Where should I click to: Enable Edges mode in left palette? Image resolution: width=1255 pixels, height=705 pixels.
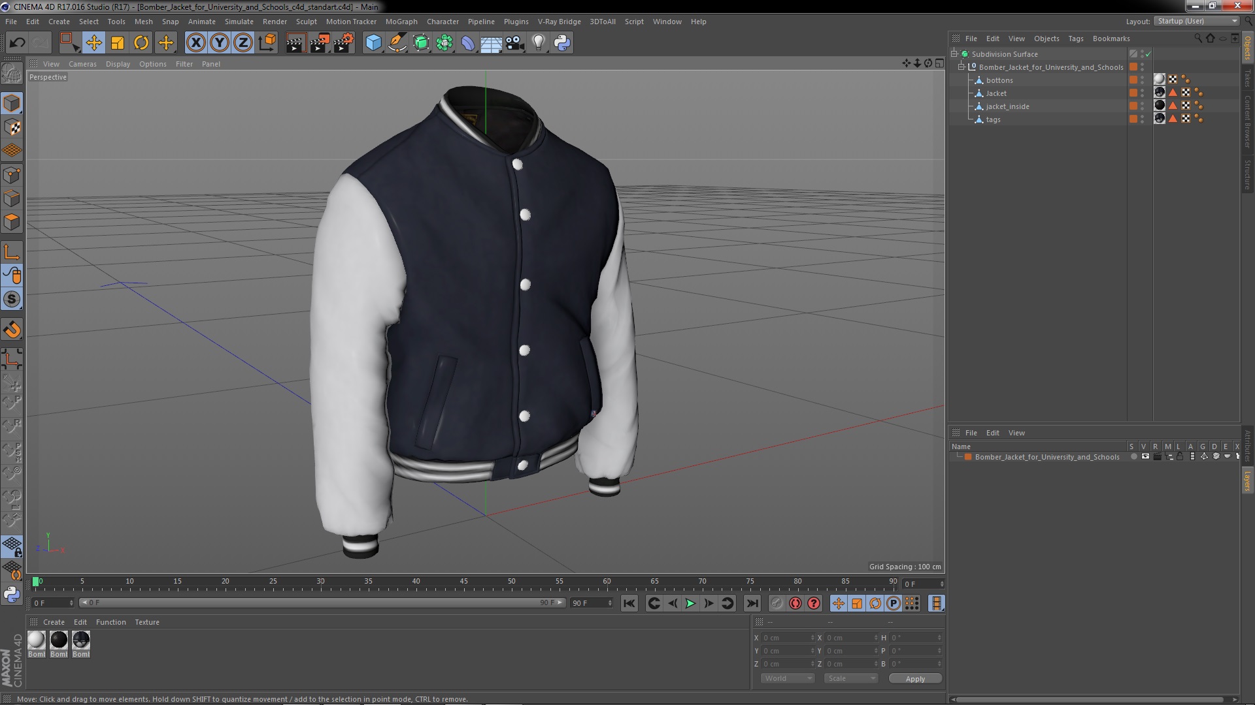tap(12, 198)
